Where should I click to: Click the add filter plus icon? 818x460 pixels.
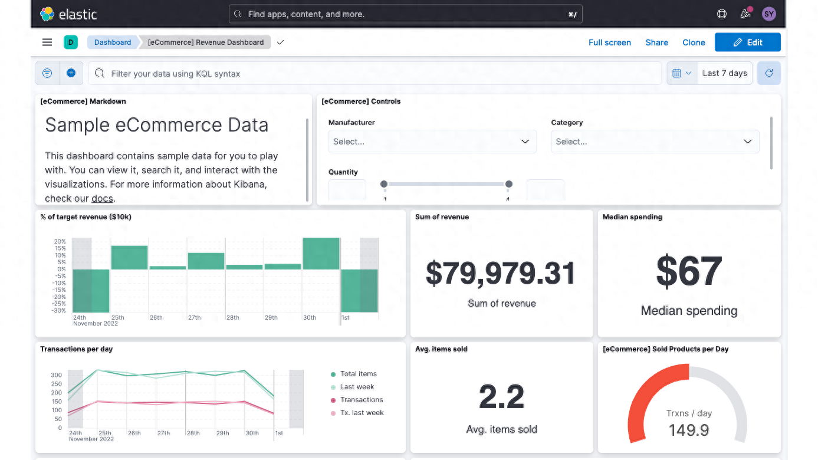pos(71,73)
